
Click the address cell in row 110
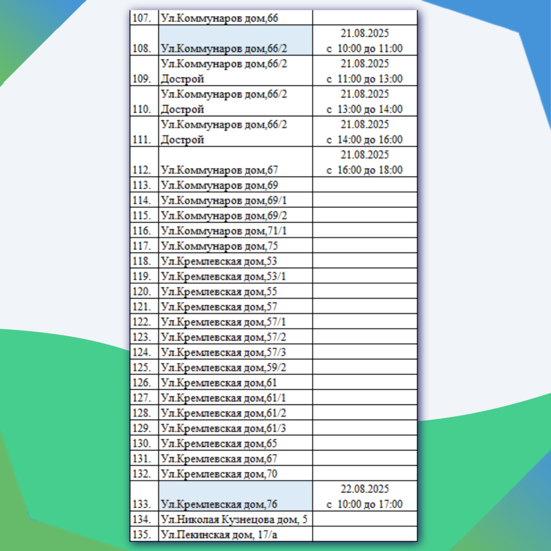(236, 101)
